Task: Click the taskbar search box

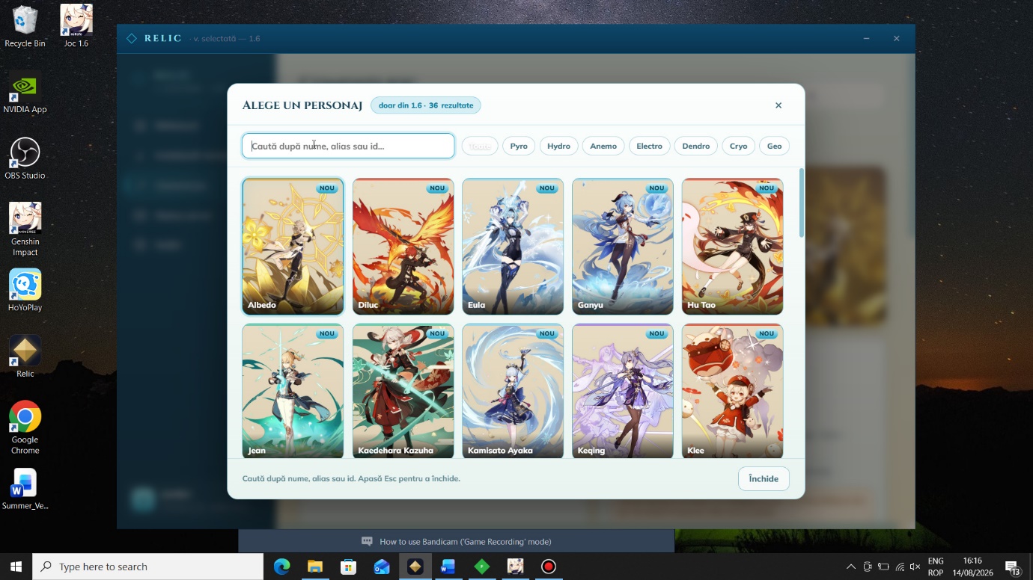Action: (x=148, y=567)
